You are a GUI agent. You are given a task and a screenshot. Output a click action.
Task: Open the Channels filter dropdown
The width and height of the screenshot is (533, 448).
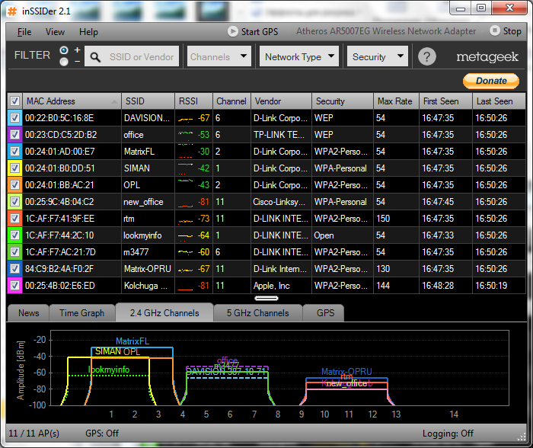pos(219,56)
